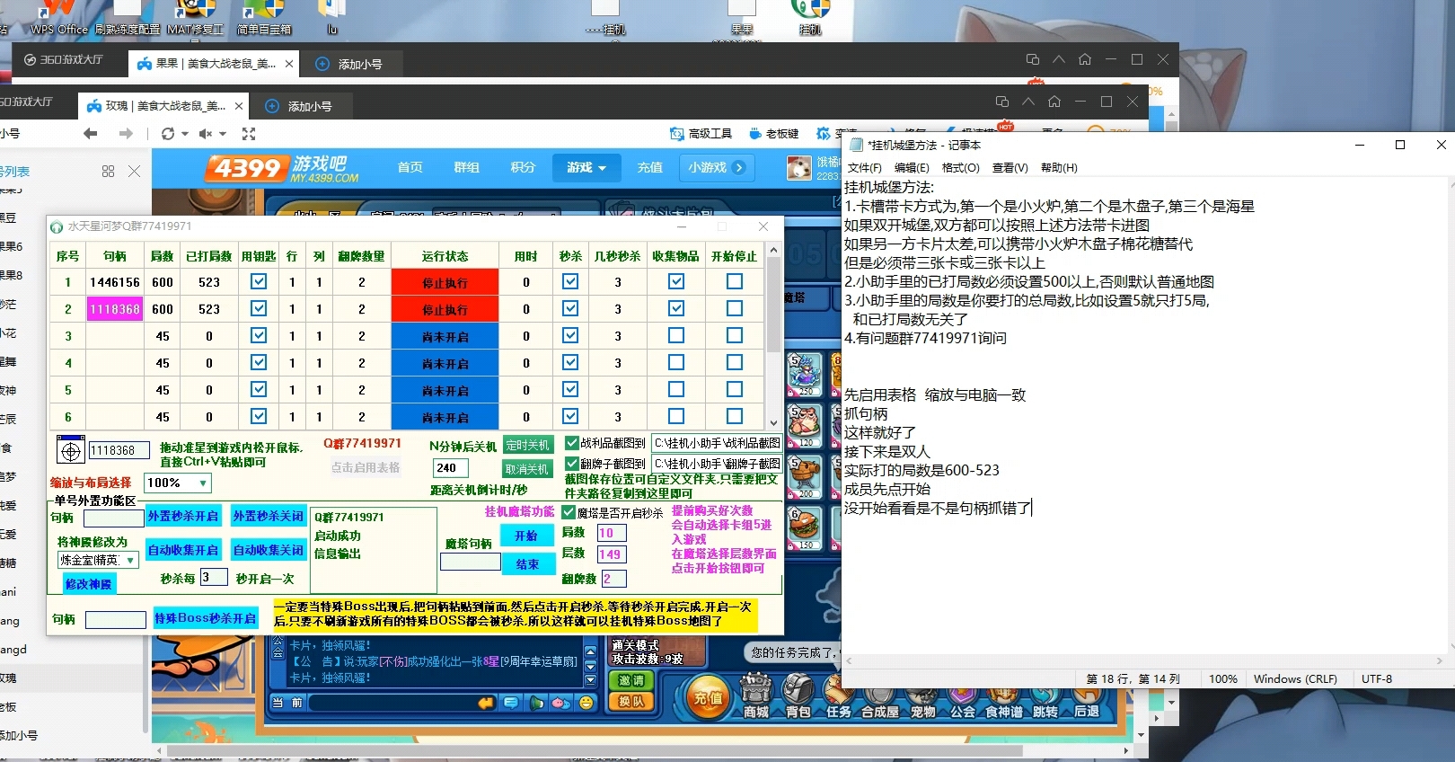Open the emoji smiley in game chat
The height and width of the screenshot is (762, 1455).
coord(586,703)
